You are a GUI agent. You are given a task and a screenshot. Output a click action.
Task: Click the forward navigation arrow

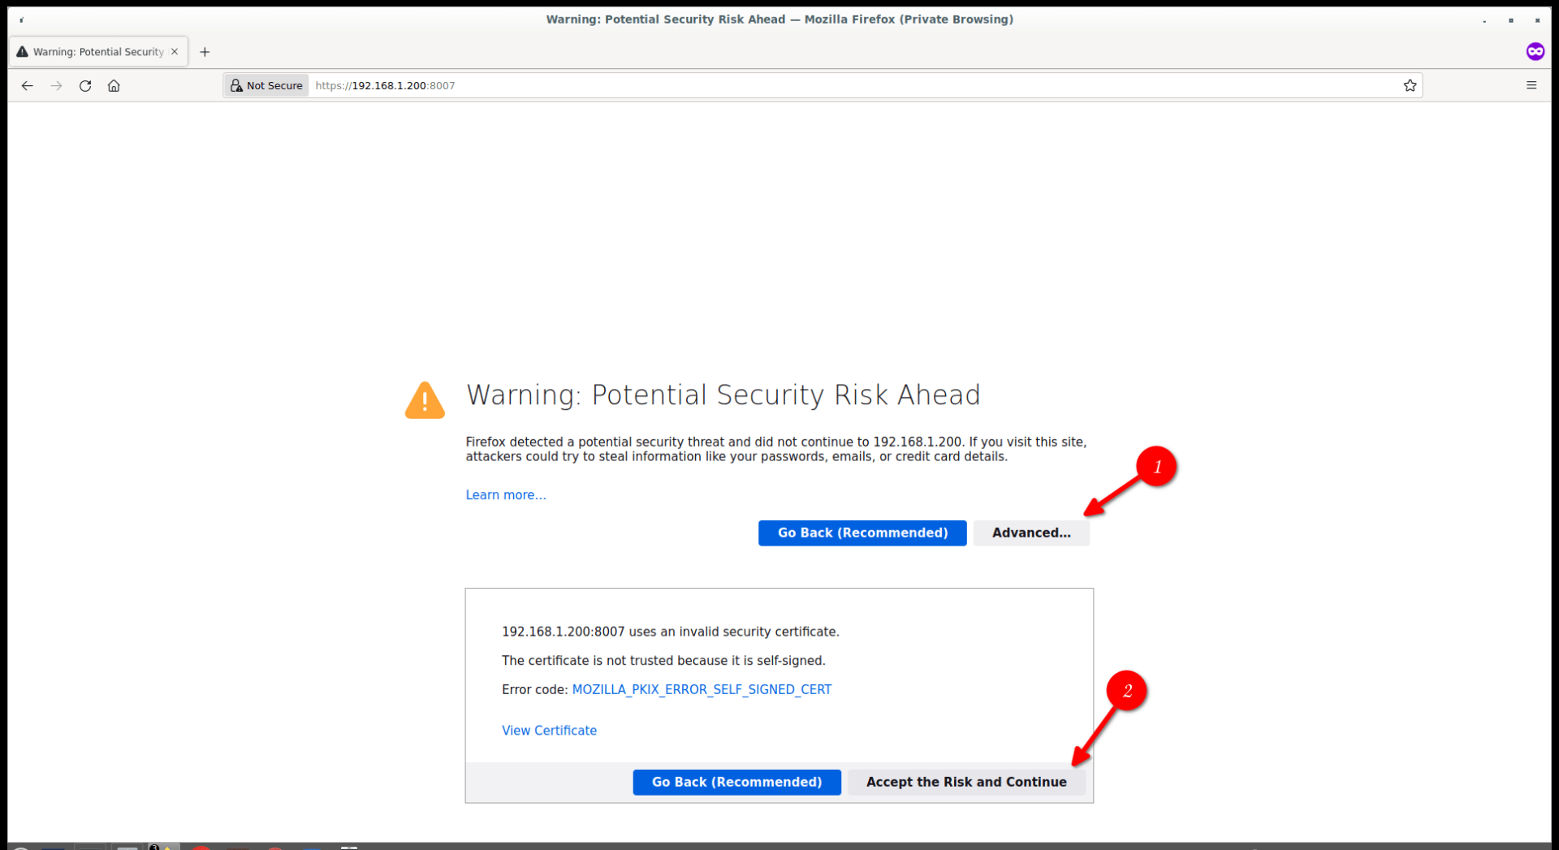[x=56, y=85]
